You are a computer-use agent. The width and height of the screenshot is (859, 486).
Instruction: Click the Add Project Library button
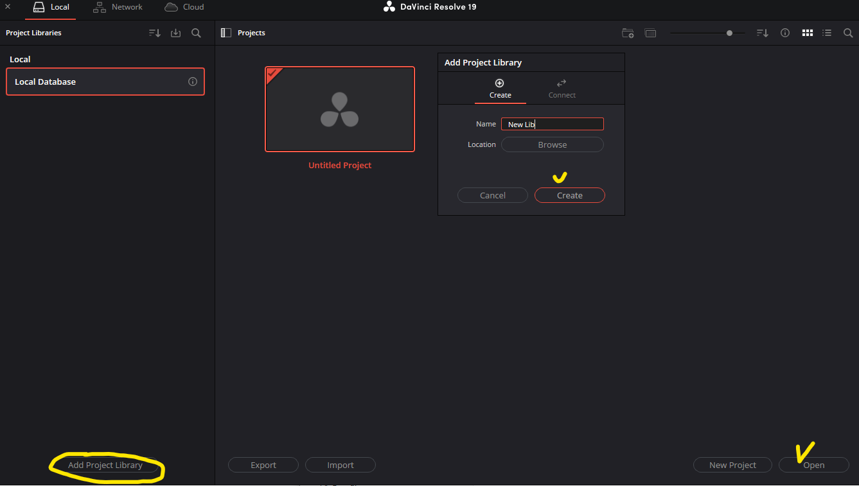105,465
